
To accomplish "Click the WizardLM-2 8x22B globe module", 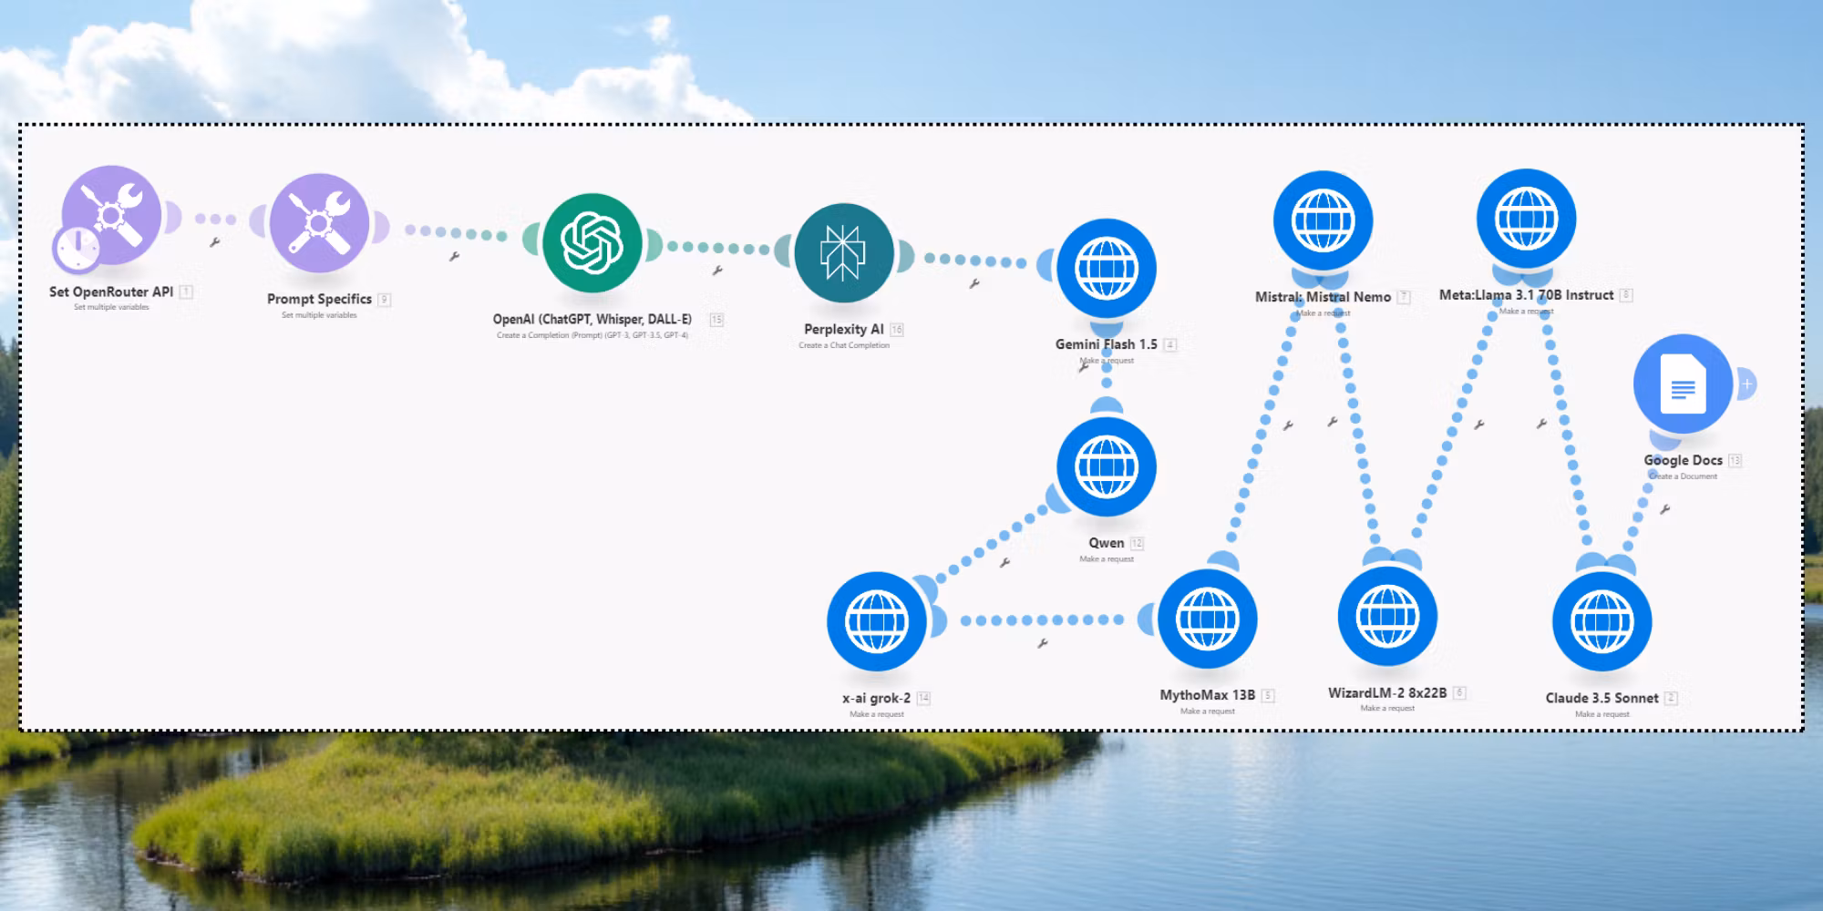I will point(1387,617).
